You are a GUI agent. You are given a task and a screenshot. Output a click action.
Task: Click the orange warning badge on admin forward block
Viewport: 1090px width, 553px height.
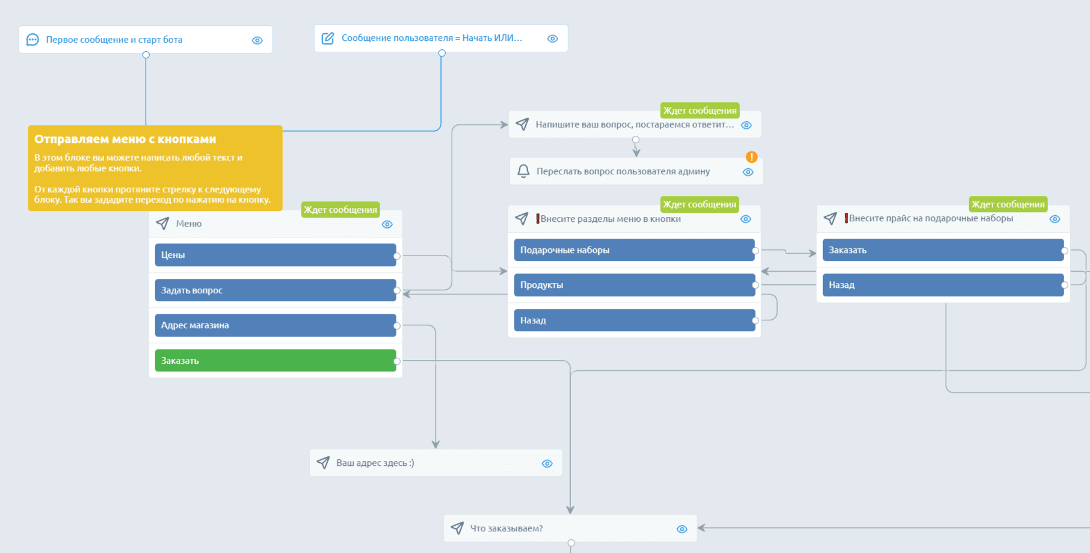[751, 157]
